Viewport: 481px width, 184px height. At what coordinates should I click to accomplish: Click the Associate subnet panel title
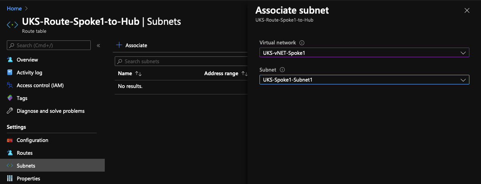[x=292, y=10]
